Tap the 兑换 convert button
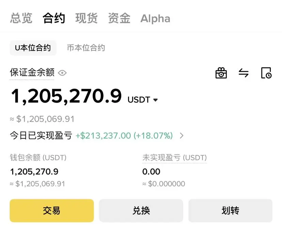The image size is (282, 228). [x=141, y=211]
